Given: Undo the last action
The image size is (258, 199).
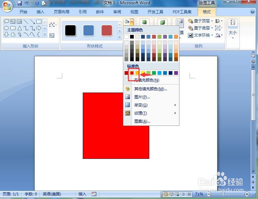Looking at the screenshot, I should [x=26, y=3].
